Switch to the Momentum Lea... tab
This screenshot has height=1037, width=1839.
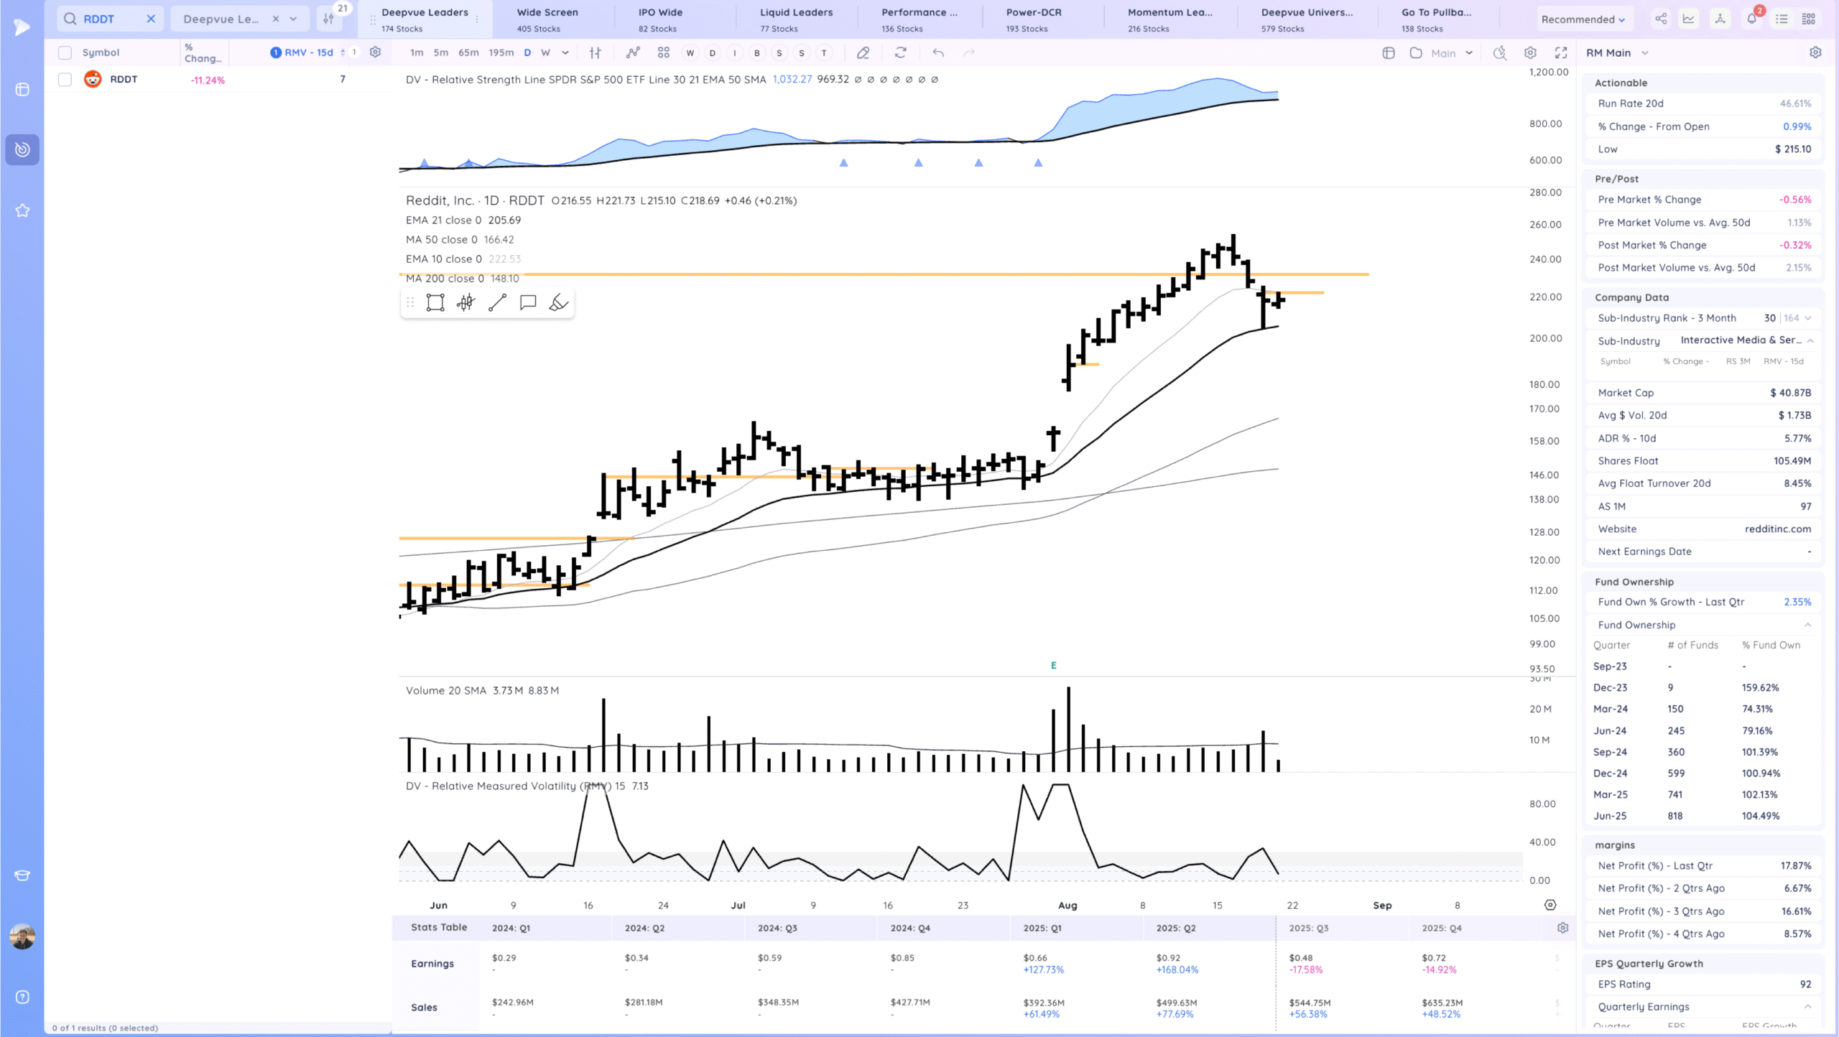tap(1169, 19)
